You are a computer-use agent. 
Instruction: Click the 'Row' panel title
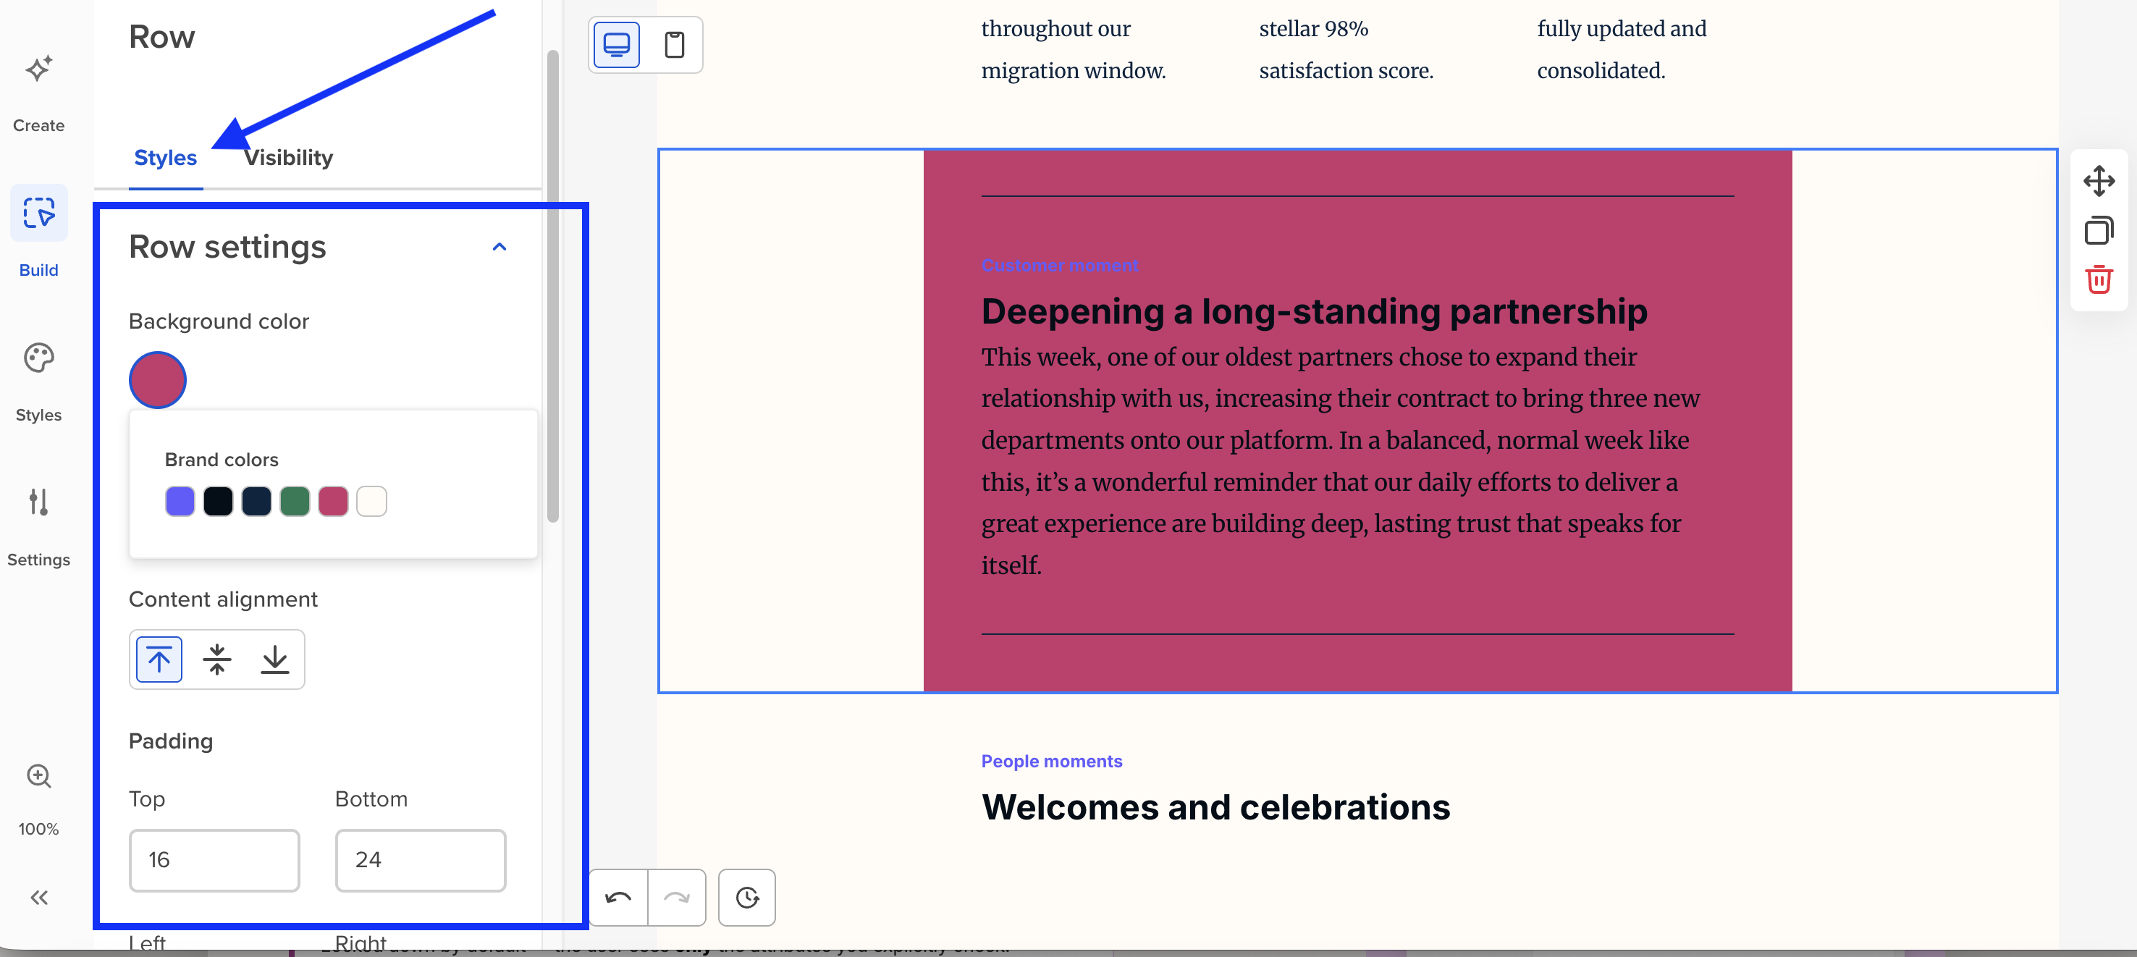[x=161, y=38]
